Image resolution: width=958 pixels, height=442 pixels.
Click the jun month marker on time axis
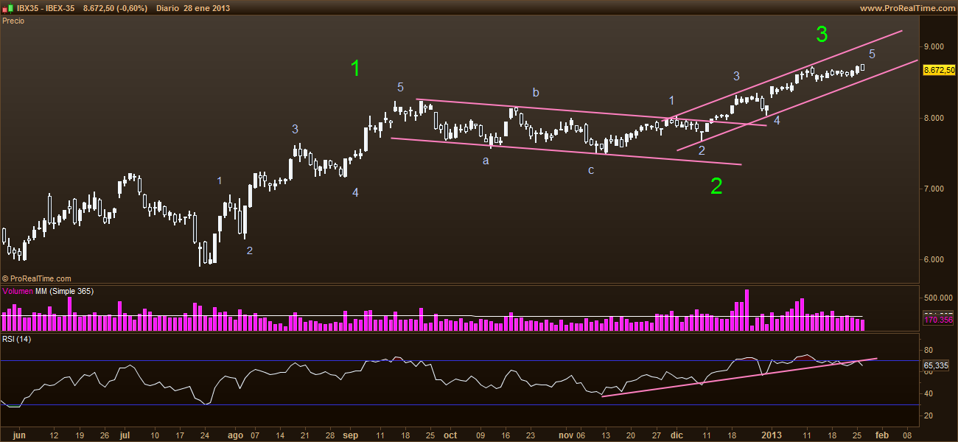point(20,435)
